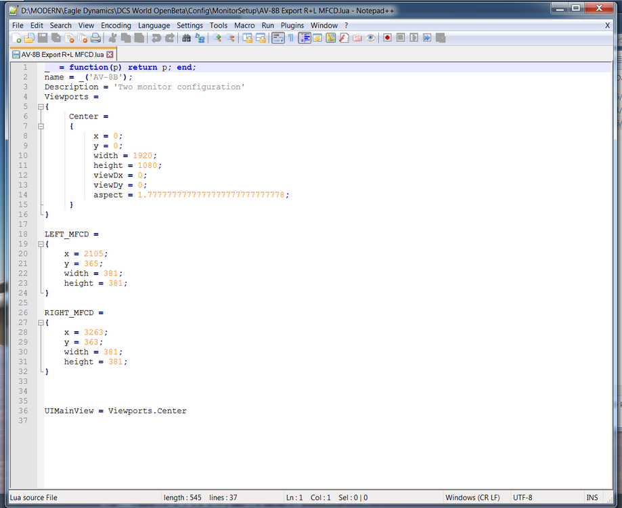Image resolution: width=622 pixels, height=508 pixels.
Task: Open Find with the binoculars icon
Action: [x=186, y=38]
